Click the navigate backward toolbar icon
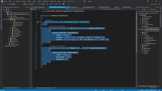 [3, 4]
